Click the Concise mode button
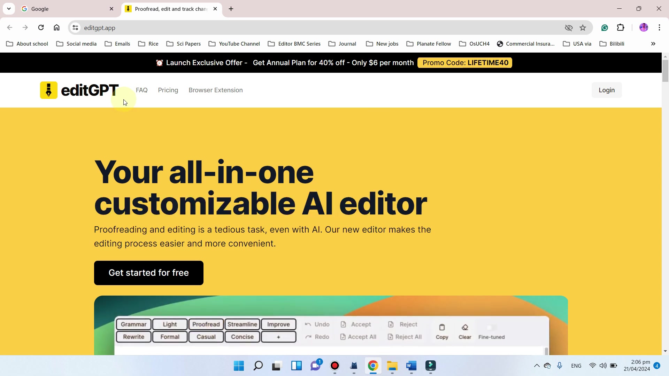The width and height of the screenshot is (669, 376). (x=242, y=337)
